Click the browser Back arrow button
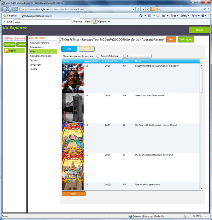212x220 pixels. [x=4, y=9]
